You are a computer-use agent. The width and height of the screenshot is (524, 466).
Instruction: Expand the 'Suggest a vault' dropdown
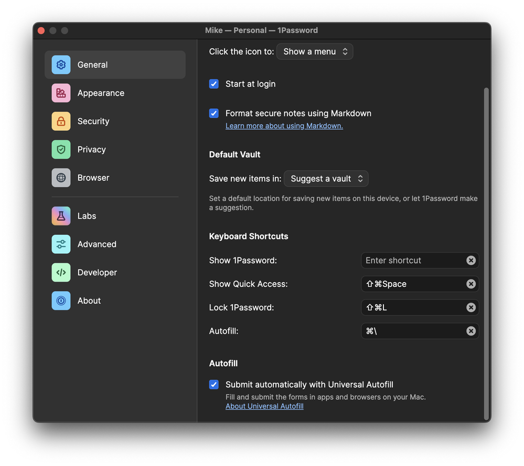[x=326, y=179]
